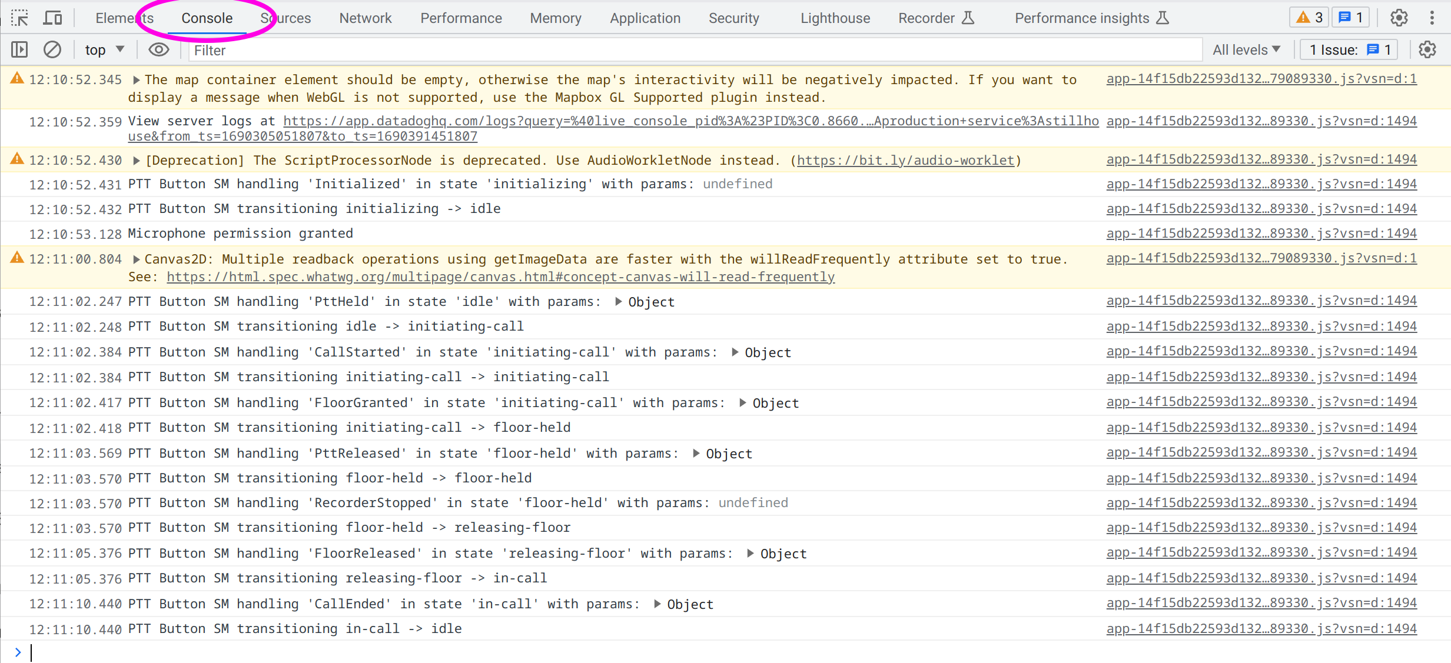Click the live expression eye icon
This screenshot has height=663, width=1451.
(x=158, y=50)
